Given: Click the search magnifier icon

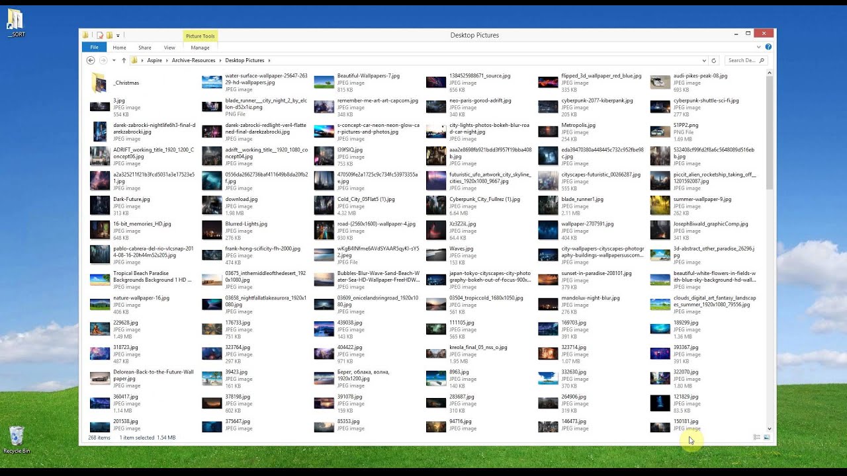Looking at the screenshot, I should 762,60.
